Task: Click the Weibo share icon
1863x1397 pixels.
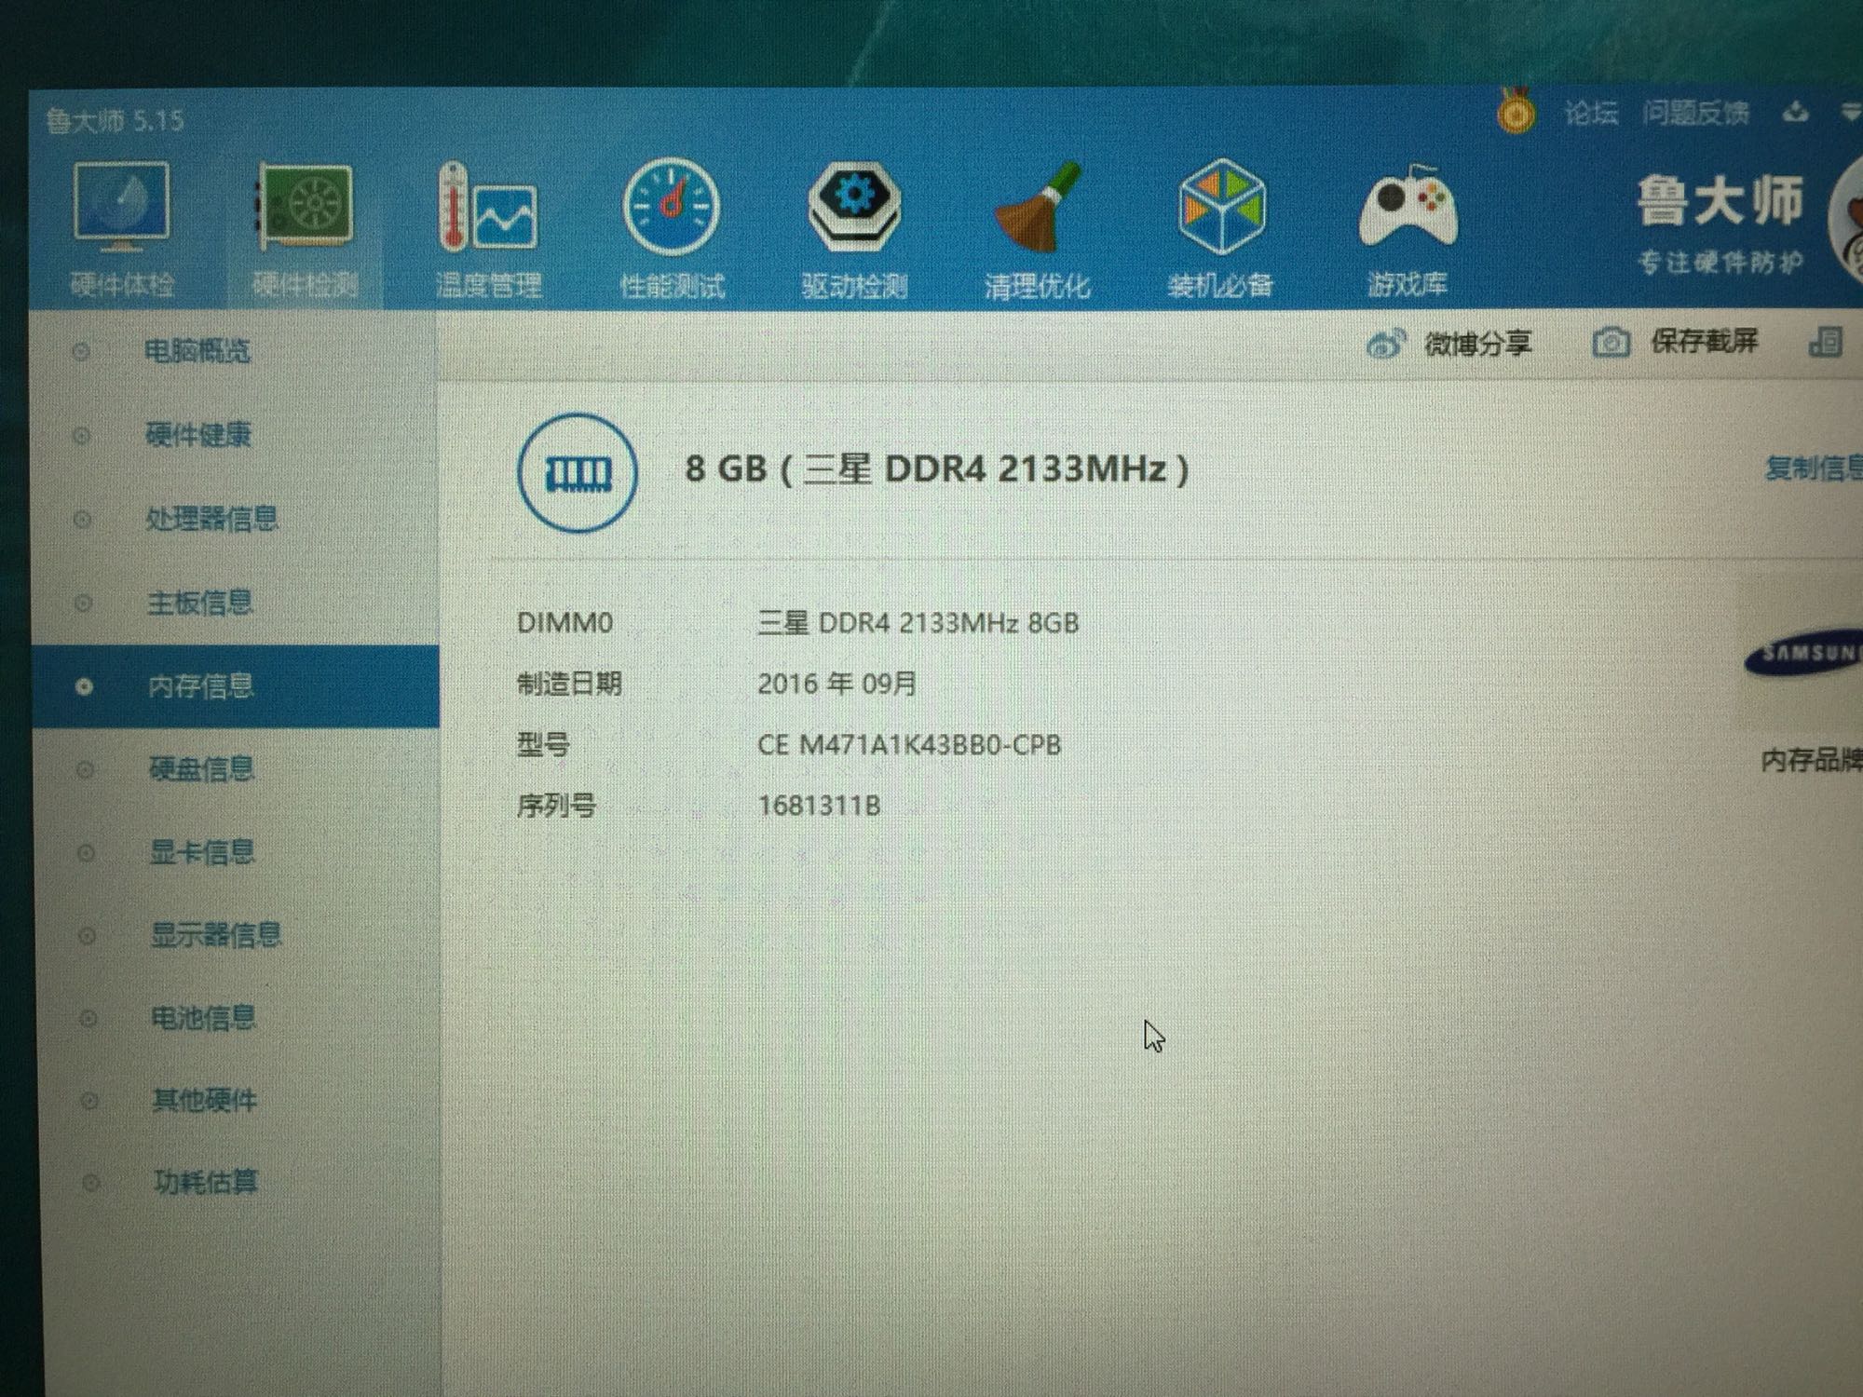Action: (1385, 344)
